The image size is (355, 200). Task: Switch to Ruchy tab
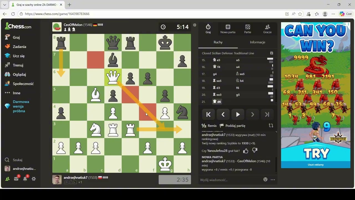pyautogui.click(x=218, y=42)
